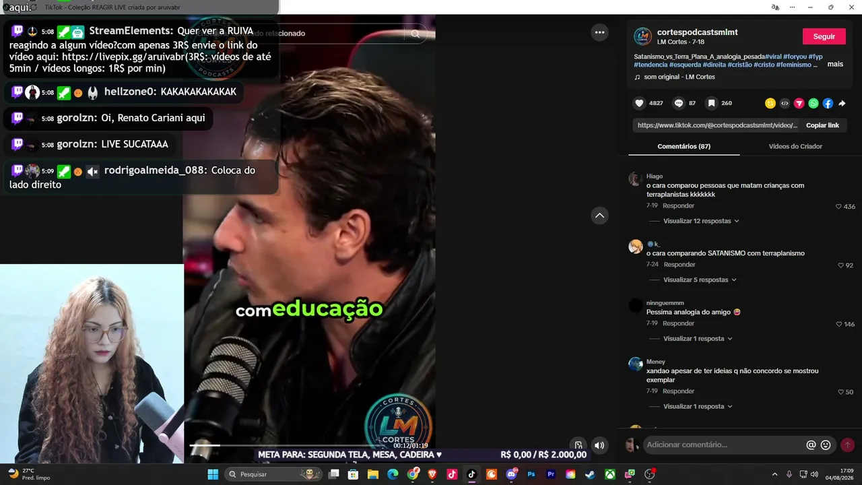Toggle the auto-scroll icon beside volume
This screenshot has width=862, height=485.
[578, 445]
